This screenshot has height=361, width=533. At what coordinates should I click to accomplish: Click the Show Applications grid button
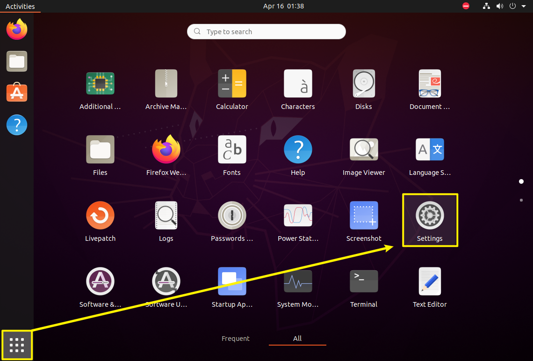pyautogui.click(x=17, y=345)
